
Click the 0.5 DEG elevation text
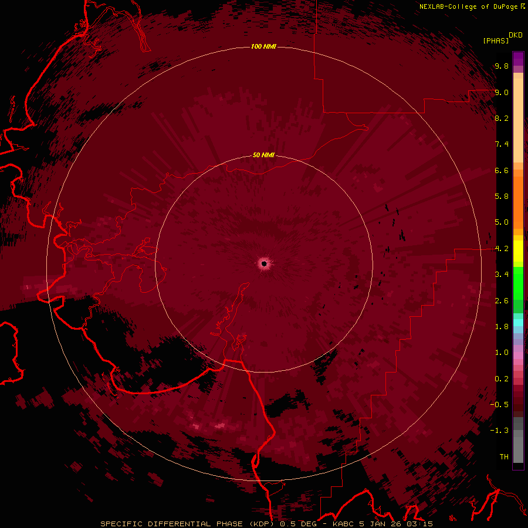pyautogui.click(x=299, y=524)
